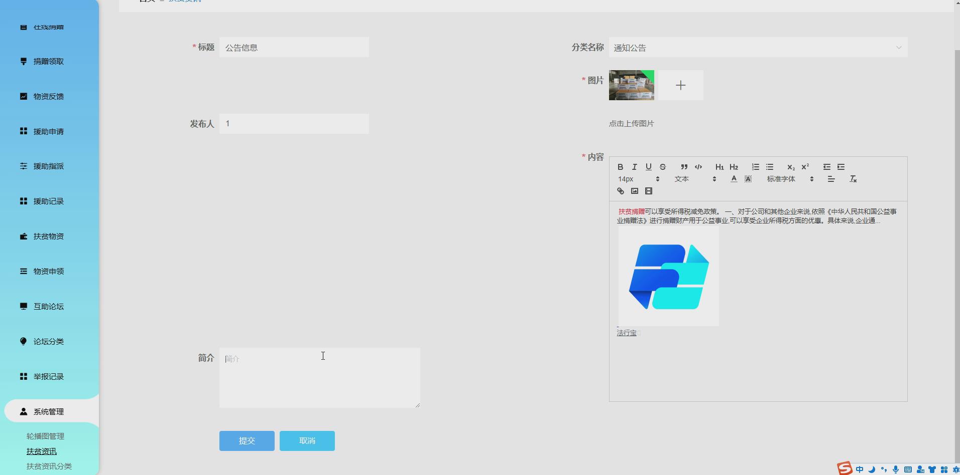Open the 标准字体 font family dropdown
This screenshot has width=960, height=475.
pyautogui.click(x=790, y=179)
